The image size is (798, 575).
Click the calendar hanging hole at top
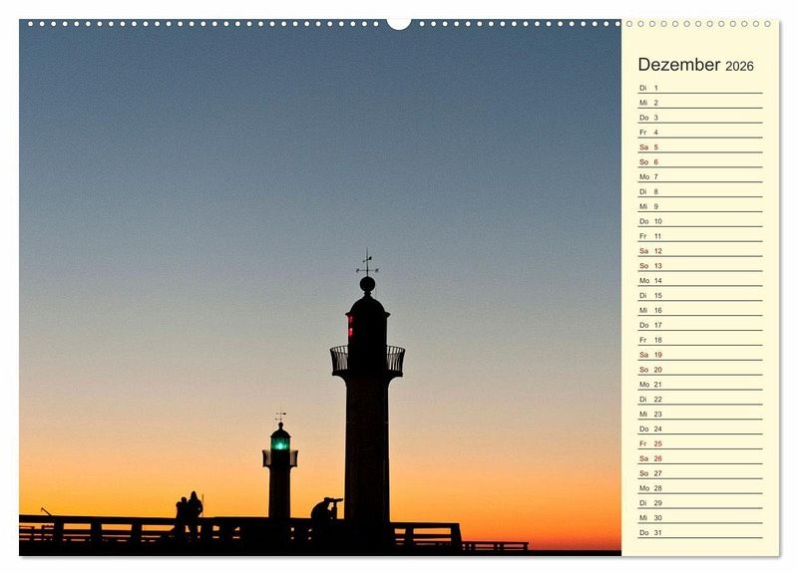pos(399,23)
